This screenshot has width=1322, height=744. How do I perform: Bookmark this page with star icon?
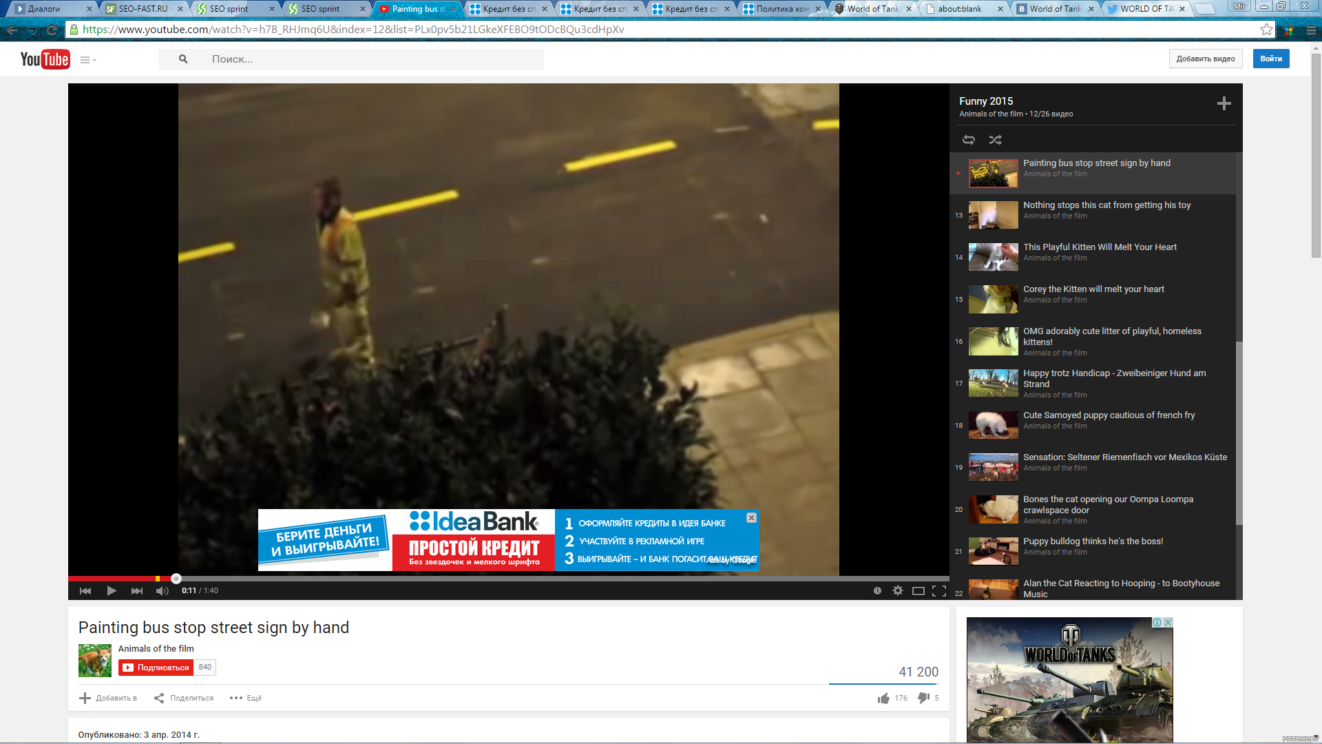click(1266, 30)
